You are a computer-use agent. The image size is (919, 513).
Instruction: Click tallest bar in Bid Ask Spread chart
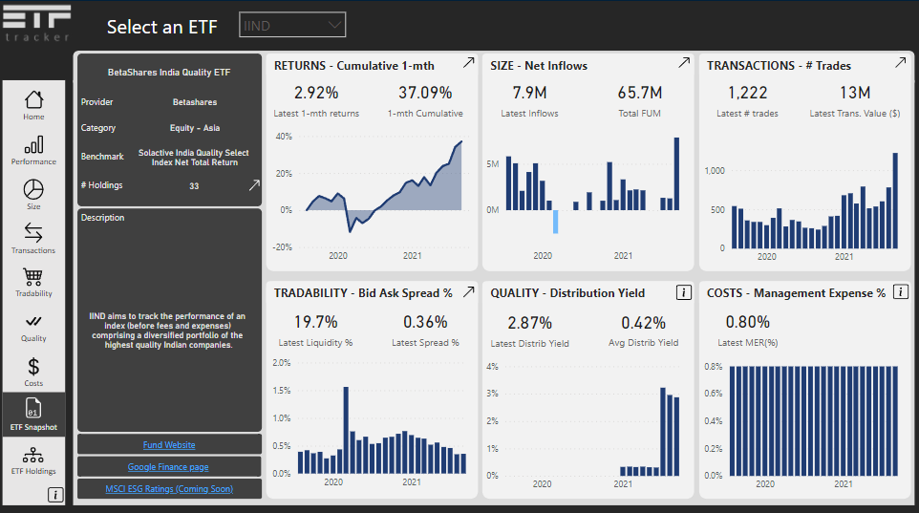coord(346,430)
